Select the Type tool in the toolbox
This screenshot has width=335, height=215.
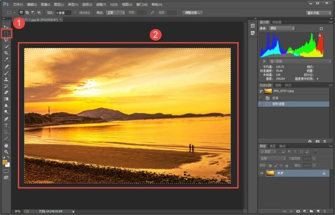point(6,126)
